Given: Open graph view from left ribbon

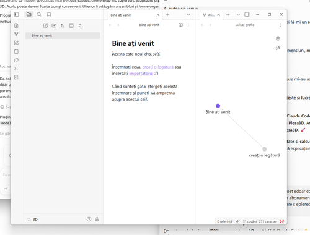Looking at the screenshot, I should 16,34.
